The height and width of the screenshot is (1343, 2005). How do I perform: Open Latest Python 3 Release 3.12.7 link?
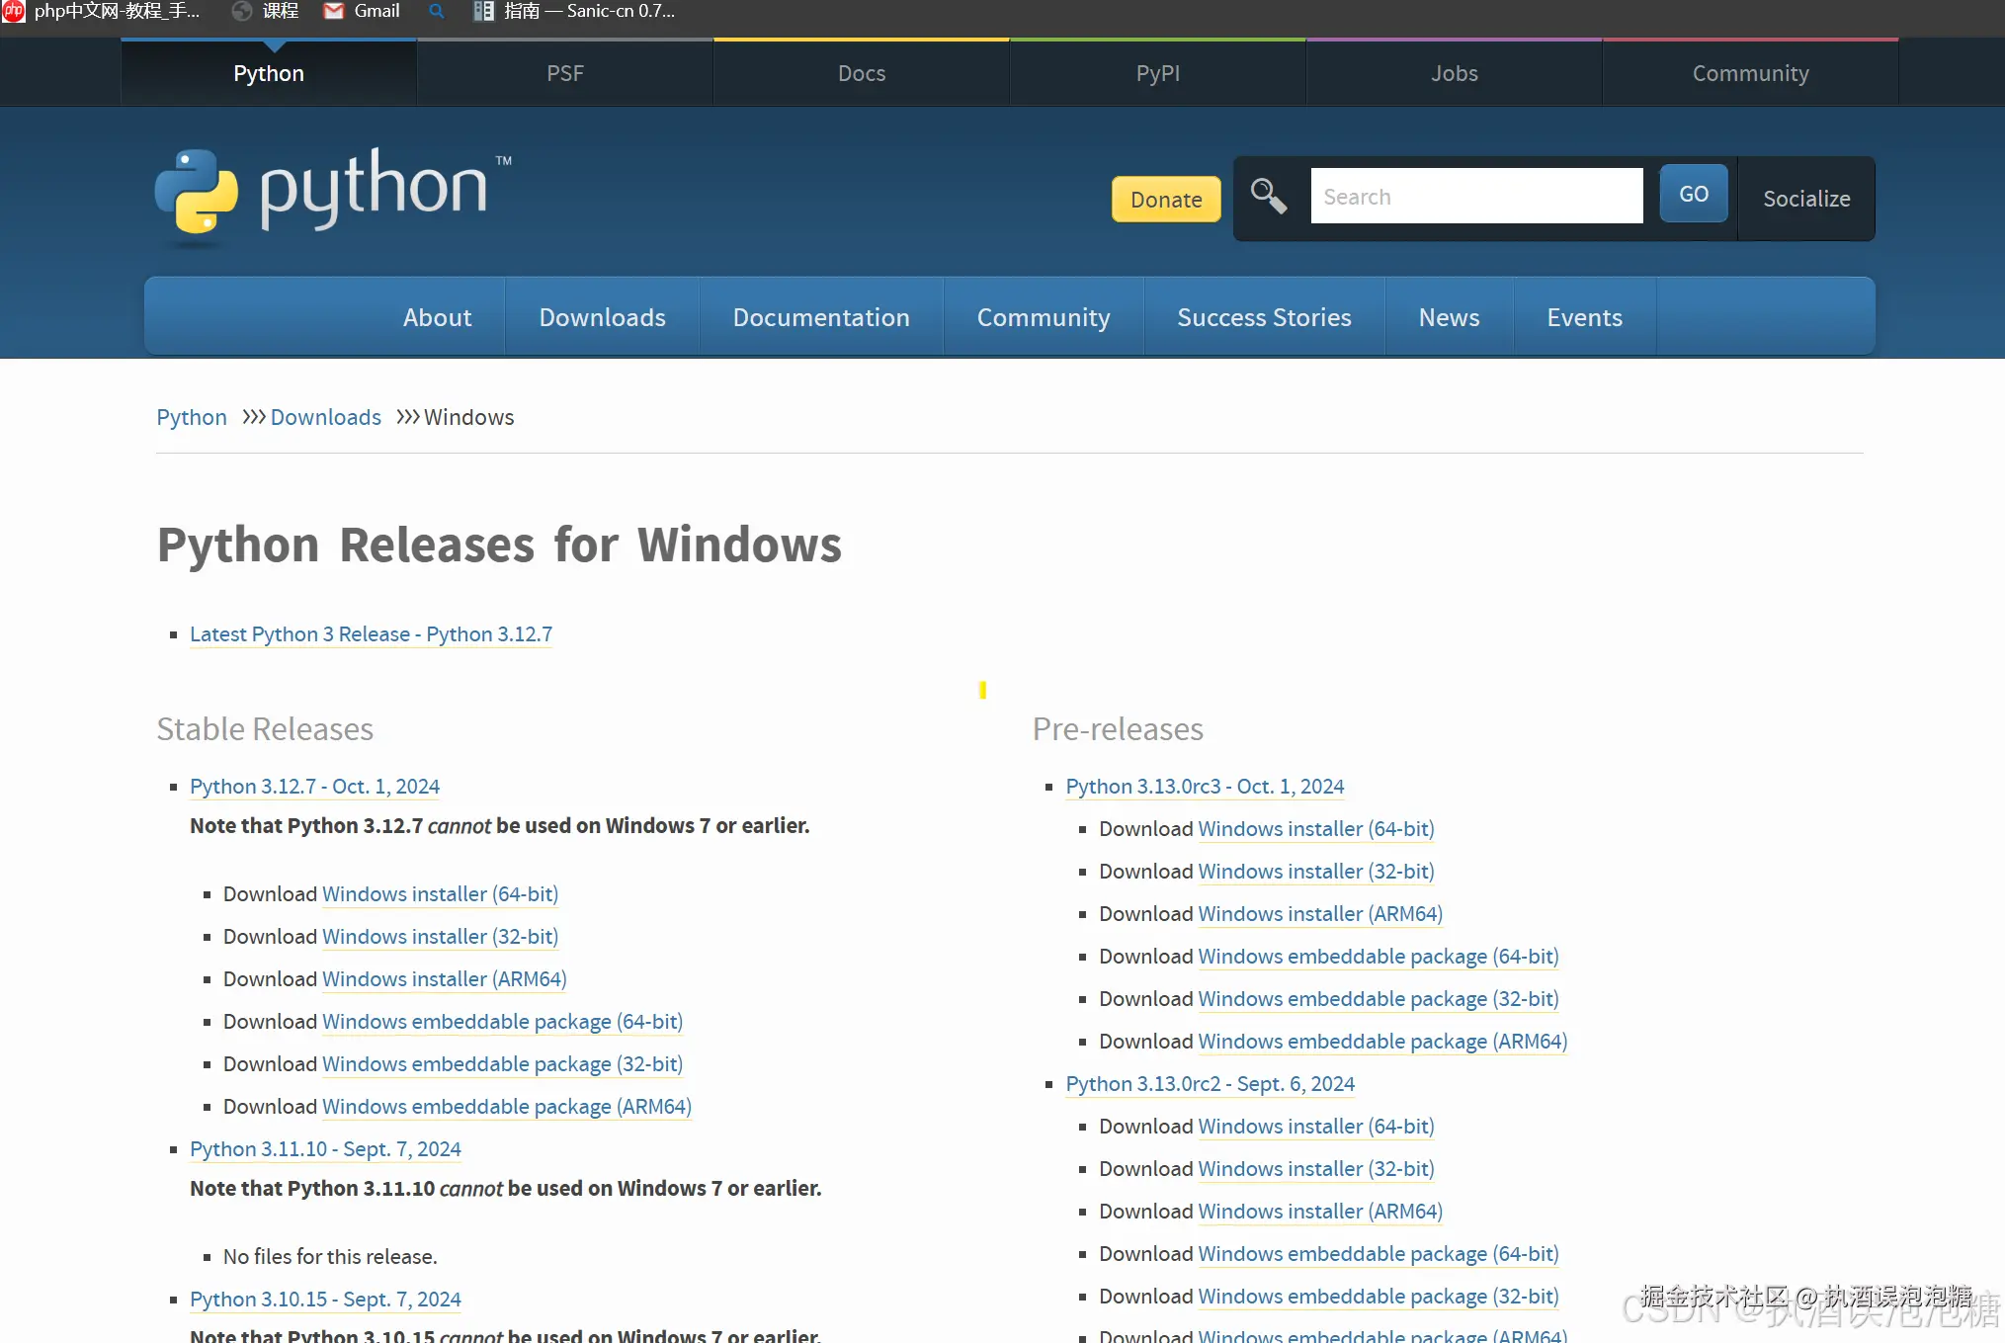click(x=371, y=634)
